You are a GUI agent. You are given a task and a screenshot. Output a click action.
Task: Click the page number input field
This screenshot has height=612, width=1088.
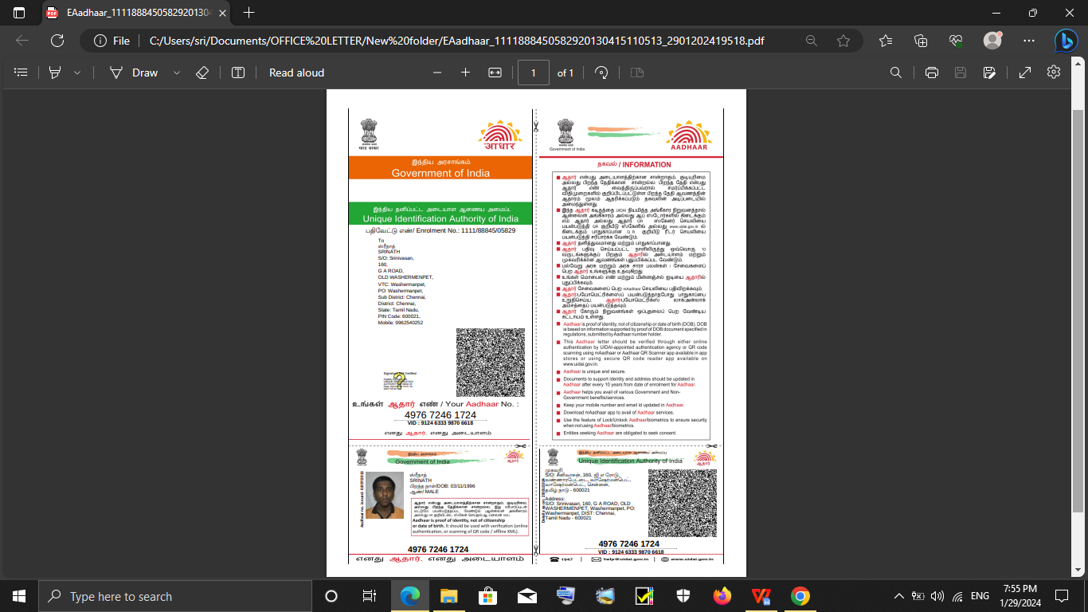pyautogui.click(x=533, y=73)
